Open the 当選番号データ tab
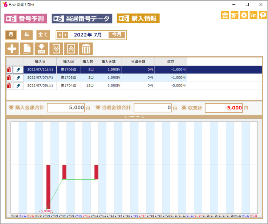The height and width of the screenshot is (224, 268). click(x=82, y=19)
